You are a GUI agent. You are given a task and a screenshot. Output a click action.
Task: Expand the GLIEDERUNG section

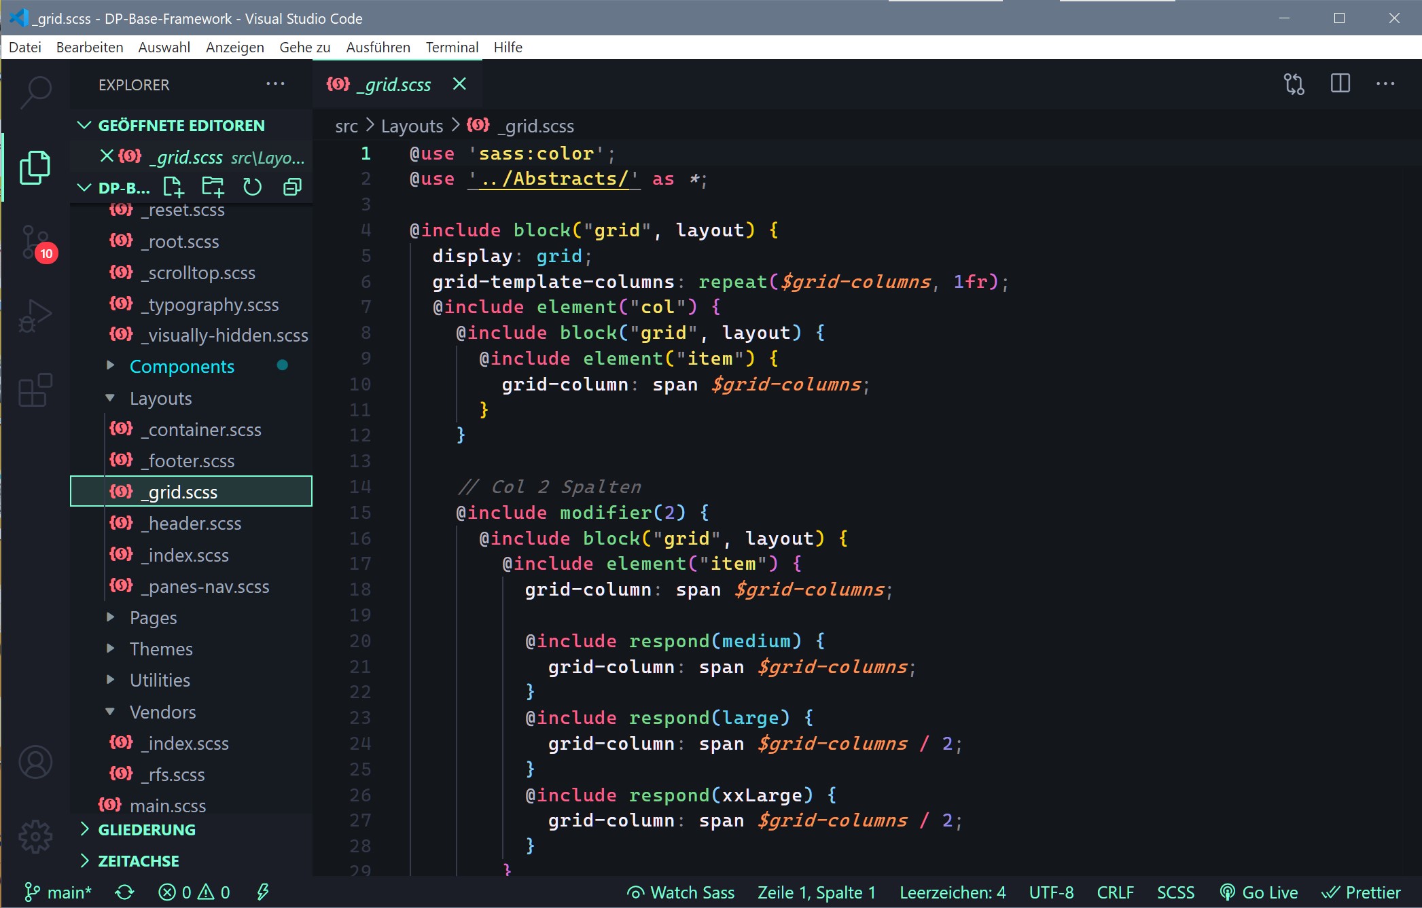pos(147,830)
